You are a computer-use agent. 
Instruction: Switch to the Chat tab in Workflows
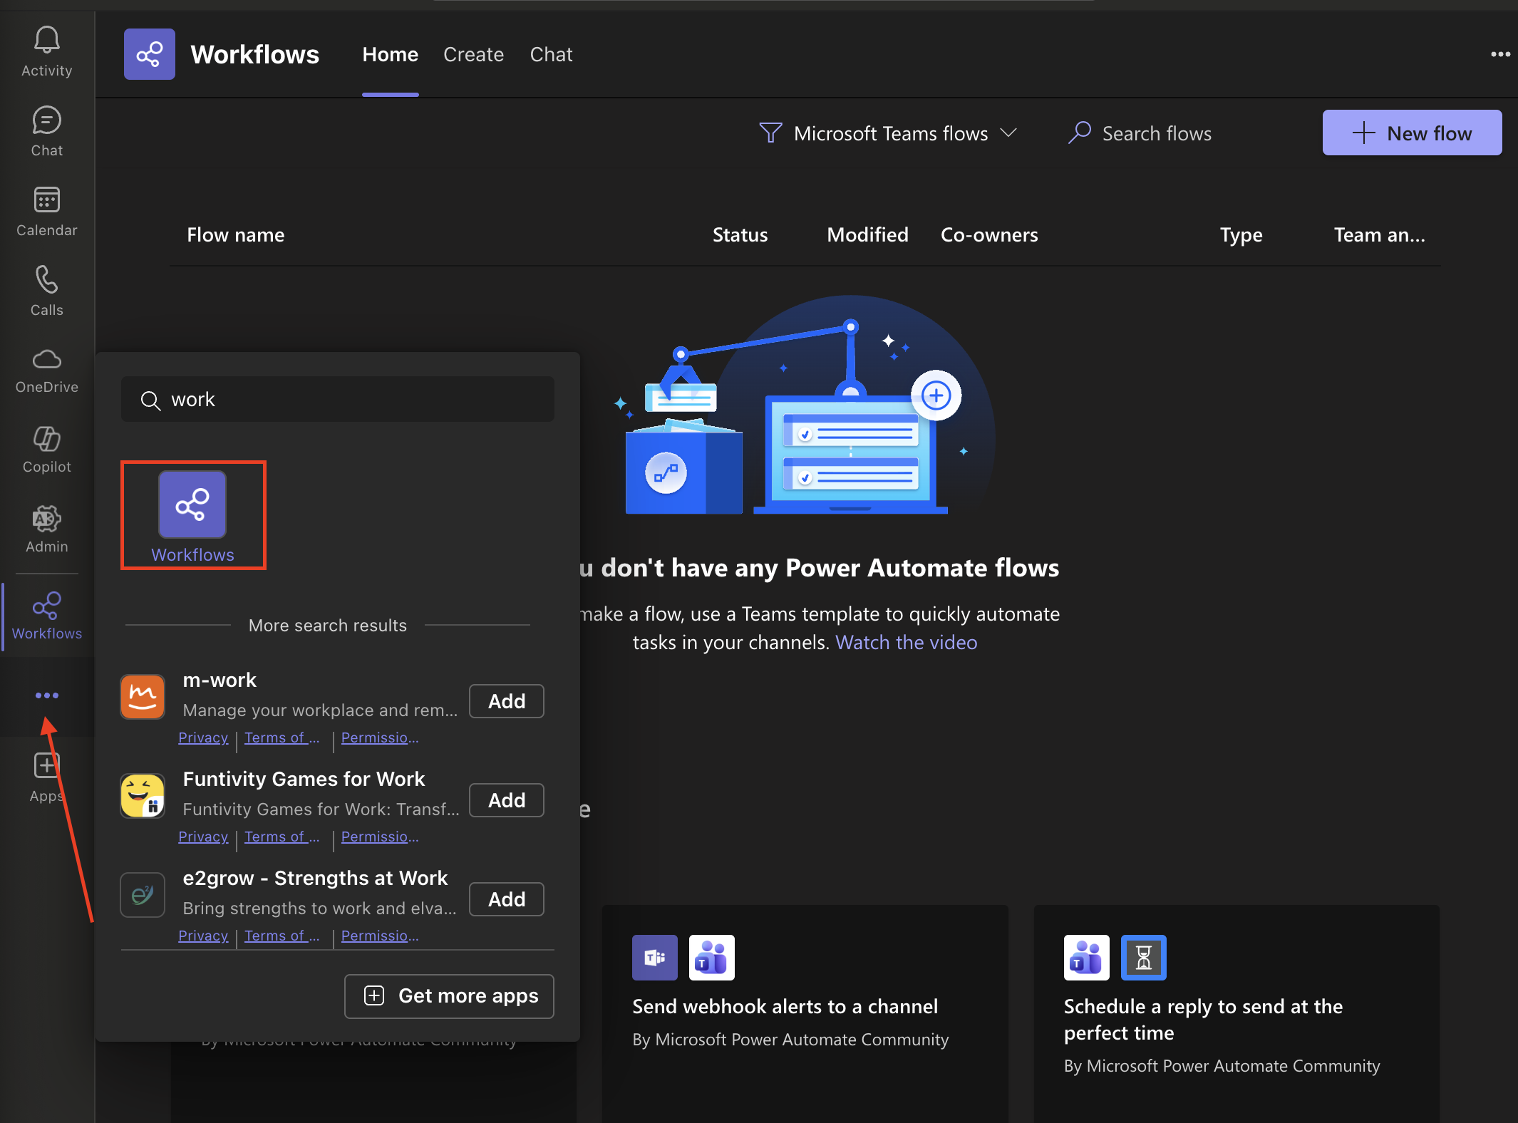(551, 54)
